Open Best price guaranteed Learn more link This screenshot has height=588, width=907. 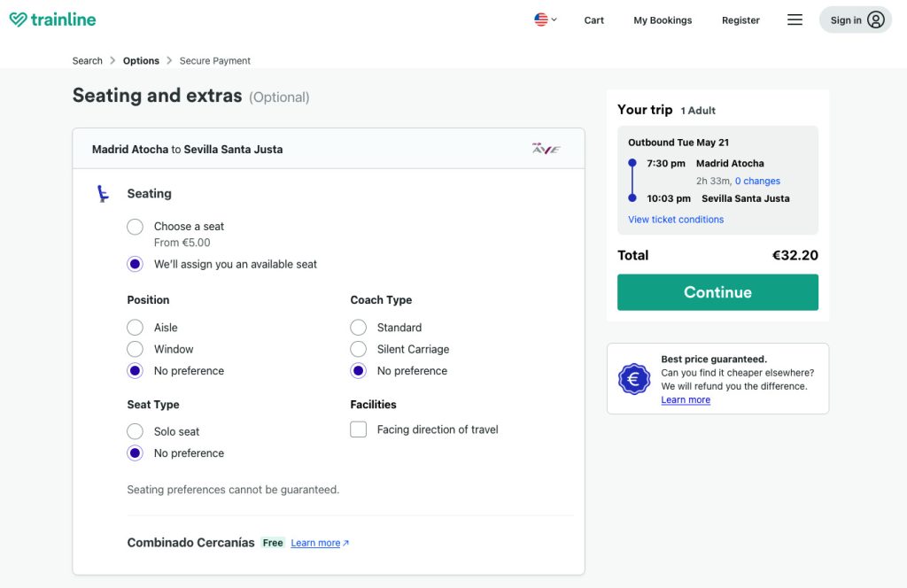point(686,400)
